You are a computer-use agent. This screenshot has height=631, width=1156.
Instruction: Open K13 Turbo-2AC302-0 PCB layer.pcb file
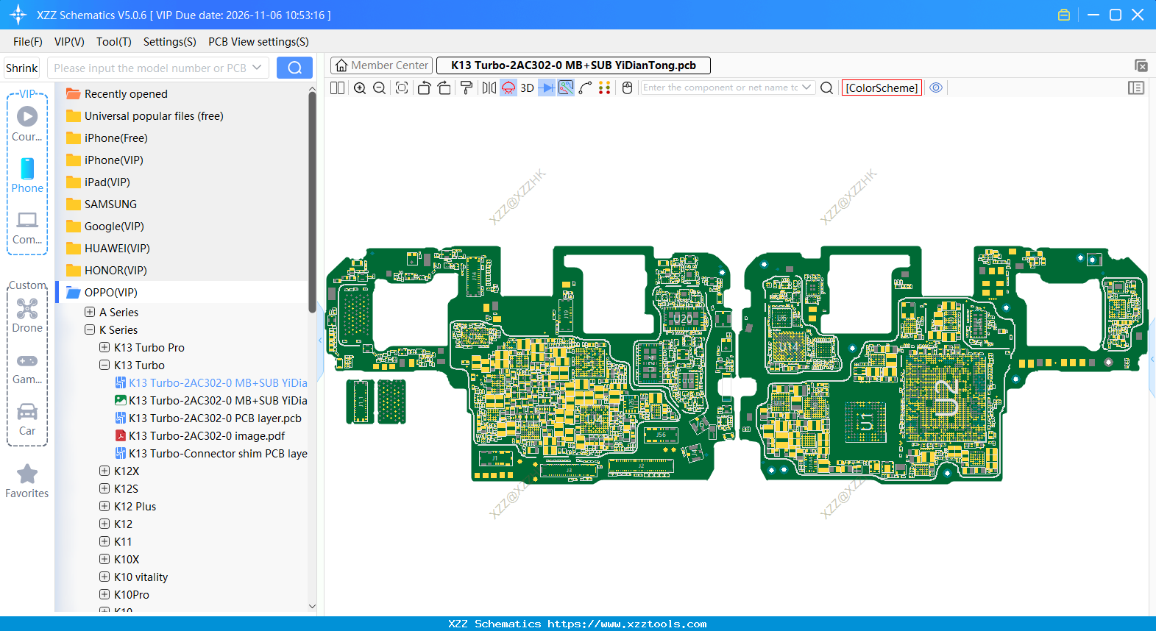pos(208,418)
